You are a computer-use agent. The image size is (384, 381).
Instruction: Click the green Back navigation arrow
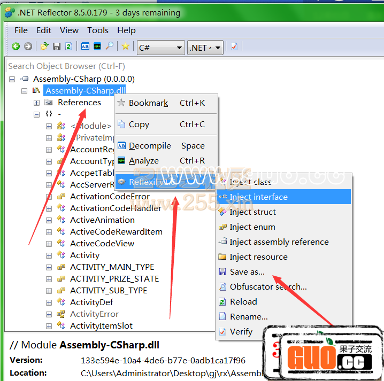point(16,47)
